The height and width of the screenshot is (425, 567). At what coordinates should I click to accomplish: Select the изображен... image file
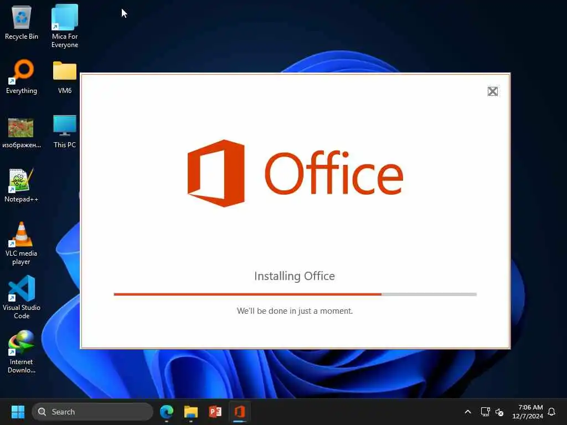point(21,133)
